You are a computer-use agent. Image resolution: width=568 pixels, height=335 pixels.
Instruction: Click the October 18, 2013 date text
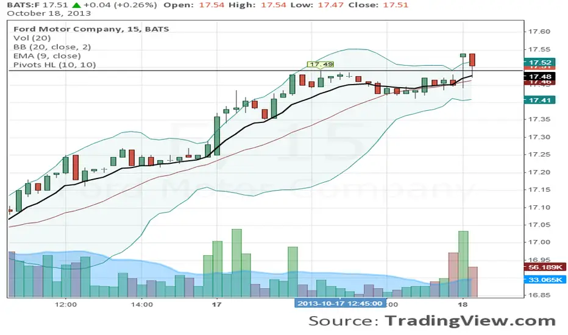pyautogui.click(x=49, y=13)
